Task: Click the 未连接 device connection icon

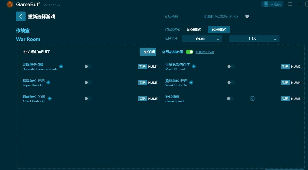Action: pos(272,4)
